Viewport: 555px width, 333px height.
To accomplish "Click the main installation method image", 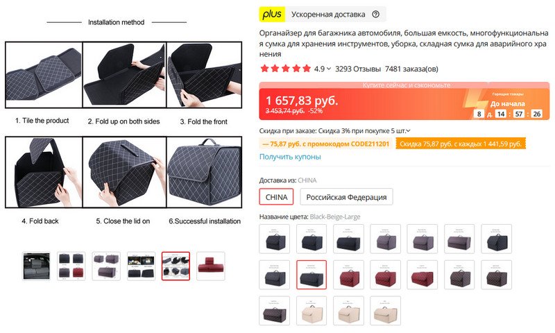I will coord(123,124).
